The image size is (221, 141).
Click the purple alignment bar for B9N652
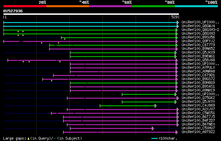[113, 49]
